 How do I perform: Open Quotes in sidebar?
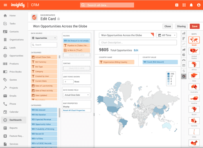pos(13,80)
